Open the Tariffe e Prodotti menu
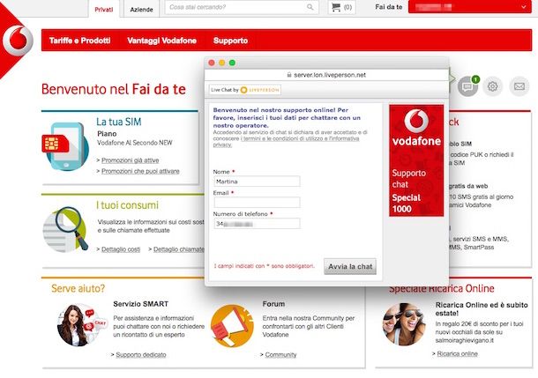 (79, 41)
